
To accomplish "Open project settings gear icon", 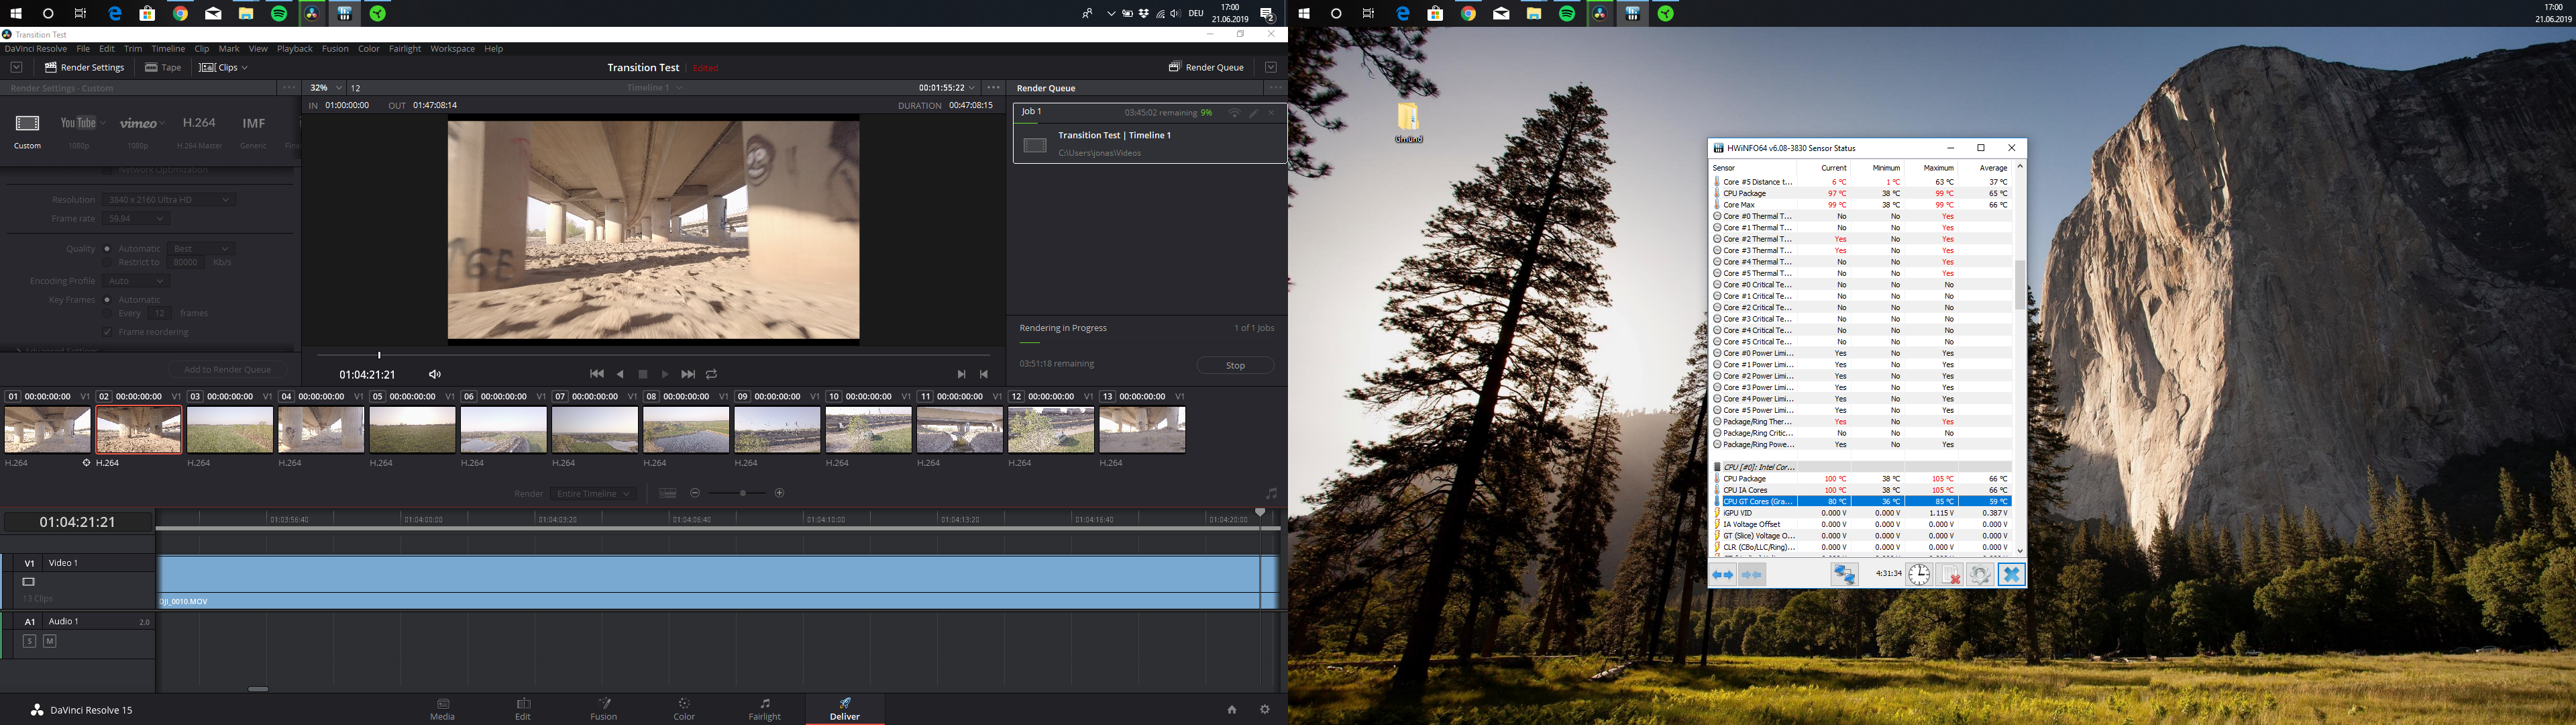I will (x=1265, y=709).
